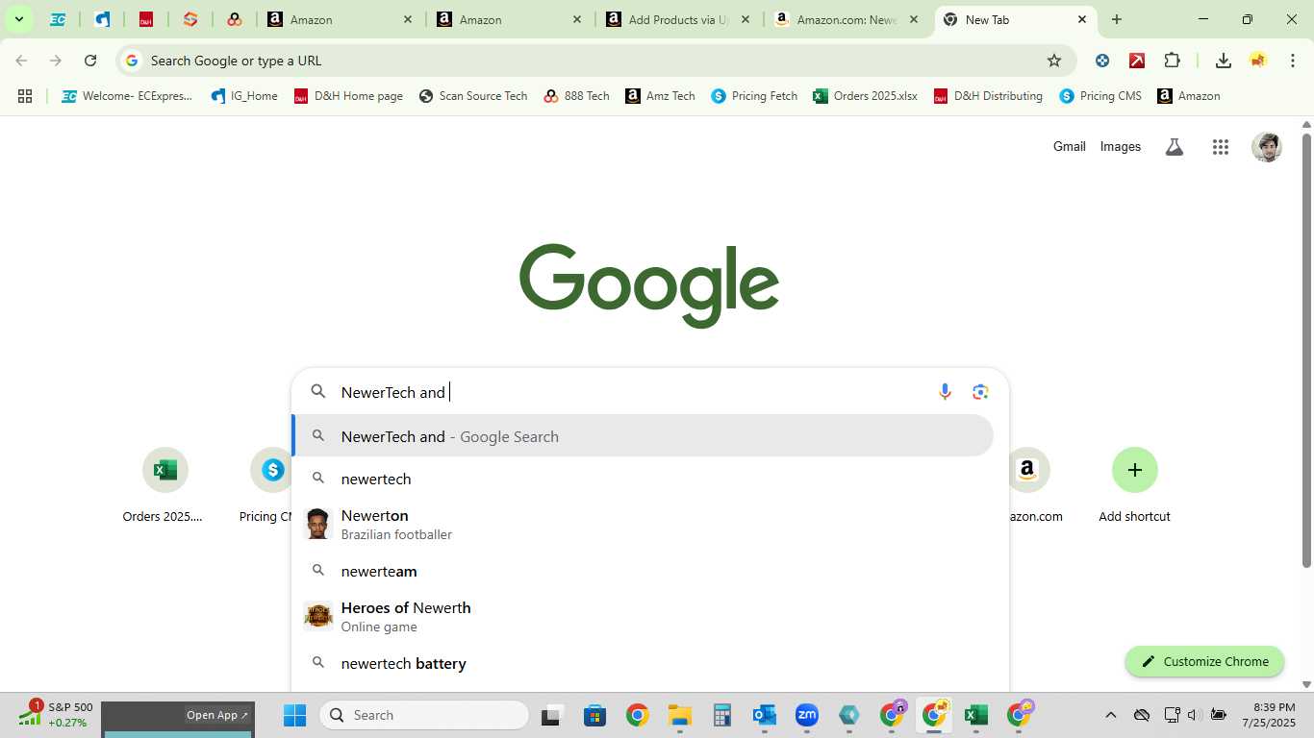This screenshot has width=1314, height=738.
Task: Open the Windows Start menu
Action: coord(294,715)
